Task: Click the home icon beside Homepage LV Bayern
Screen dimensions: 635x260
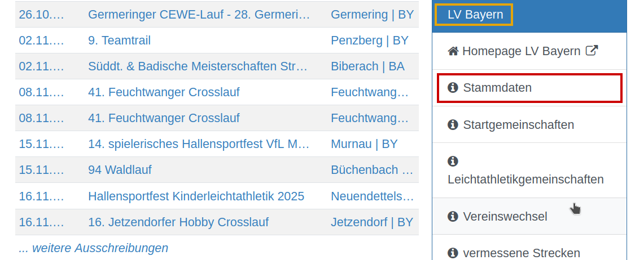Action: [x=453, y=51]
